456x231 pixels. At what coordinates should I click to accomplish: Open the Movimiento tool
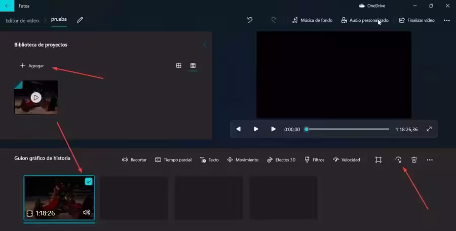click(x=243, y=160)
